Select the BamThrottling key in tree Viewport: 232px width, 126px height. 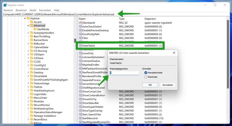[42, 37]
